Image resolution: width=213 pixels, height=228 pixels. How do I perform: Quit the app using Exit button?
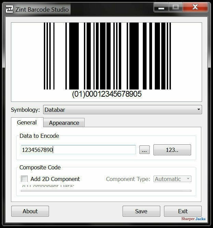pyautogui.click(x=183, y=211)
